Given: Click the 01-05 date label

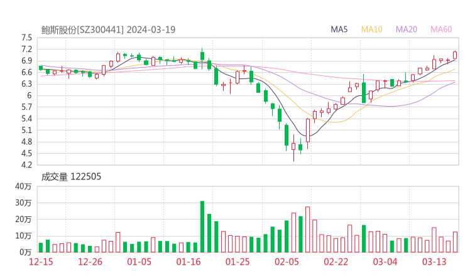Looking at the screenshot, I should click(x=140, y=262).
